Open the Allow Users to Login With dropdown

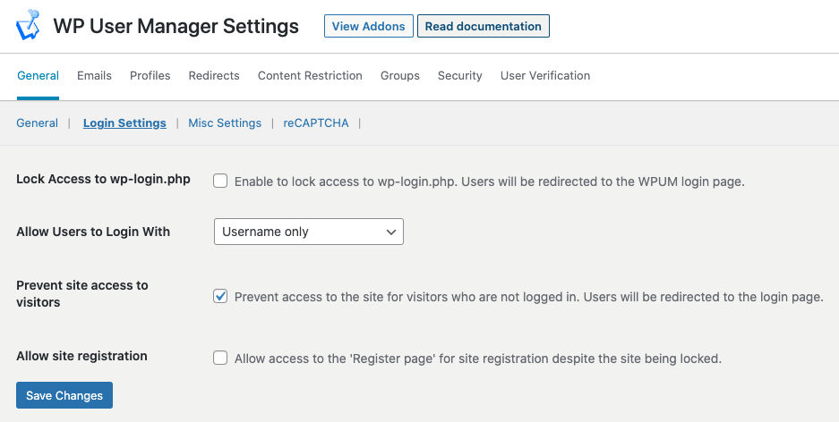pyautogui.click(x=309, y=232)
